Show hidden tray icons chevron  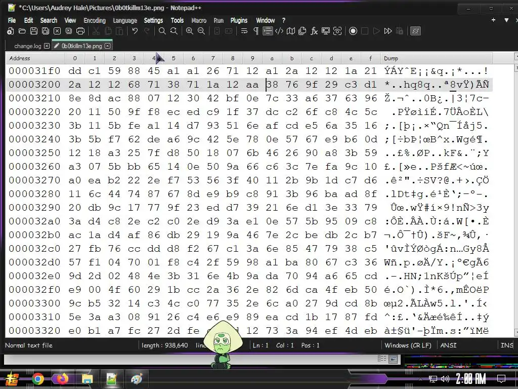click(420, 379)
